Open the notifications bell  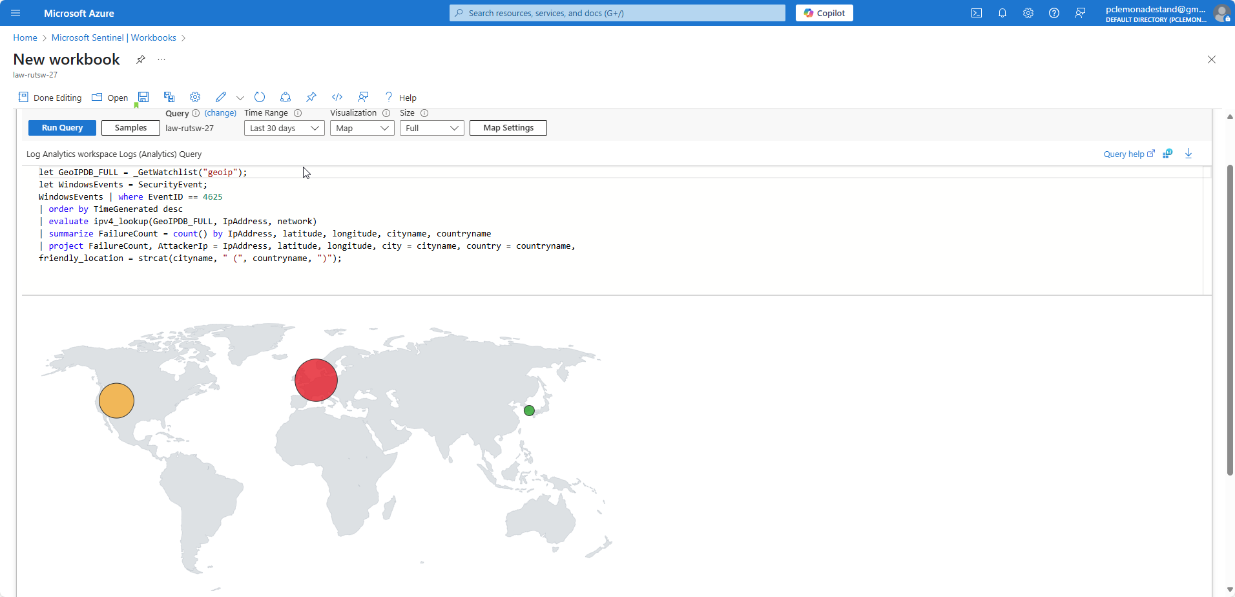tap(1002, 13)
